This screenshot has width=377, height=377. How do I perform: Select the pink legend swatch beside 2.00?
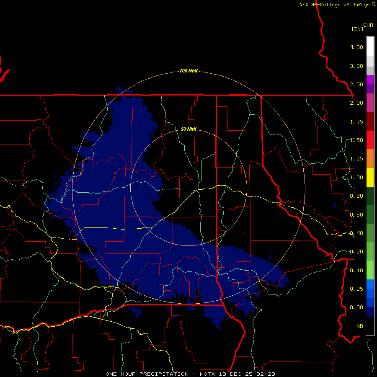(x=370, y=103)
